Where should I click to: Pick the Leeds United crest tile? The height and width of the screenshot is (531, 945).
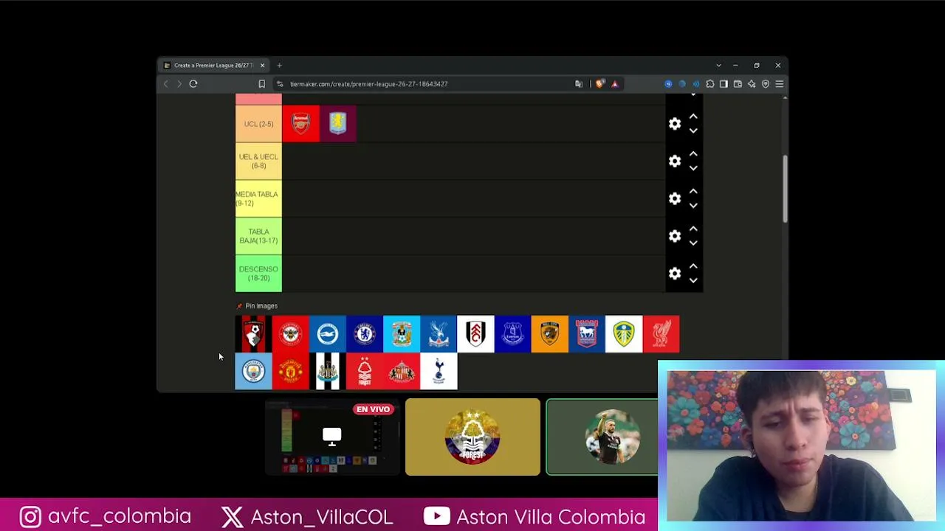tap(624, 334)
